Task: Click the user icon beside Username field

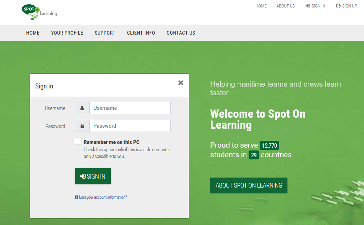Action: click(x=82, y=108)
